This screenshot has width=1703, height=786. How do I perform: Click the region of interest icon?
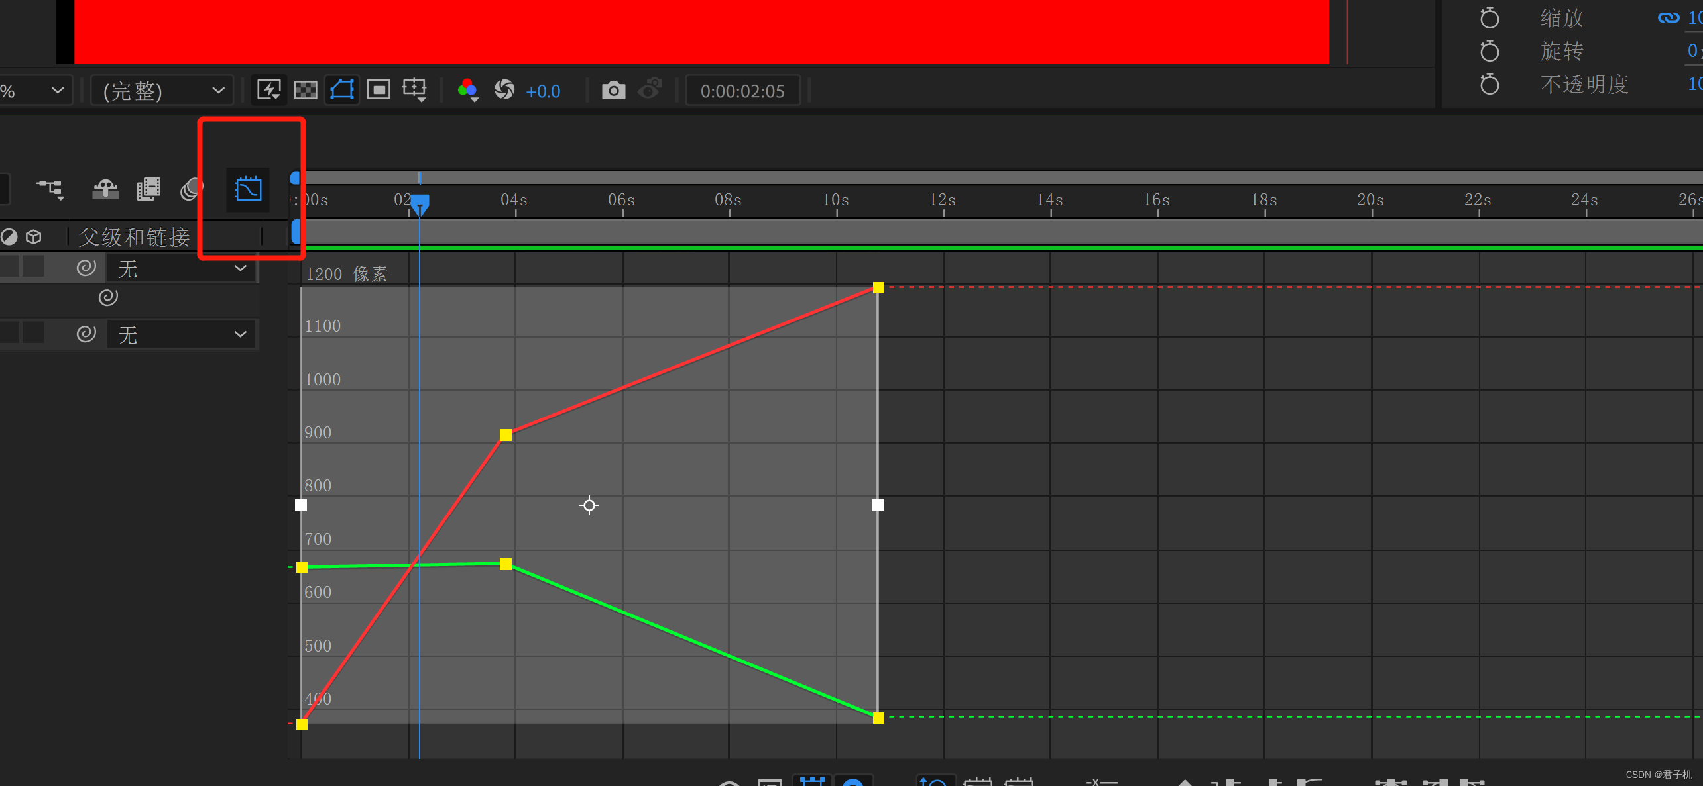pos(379,90)
